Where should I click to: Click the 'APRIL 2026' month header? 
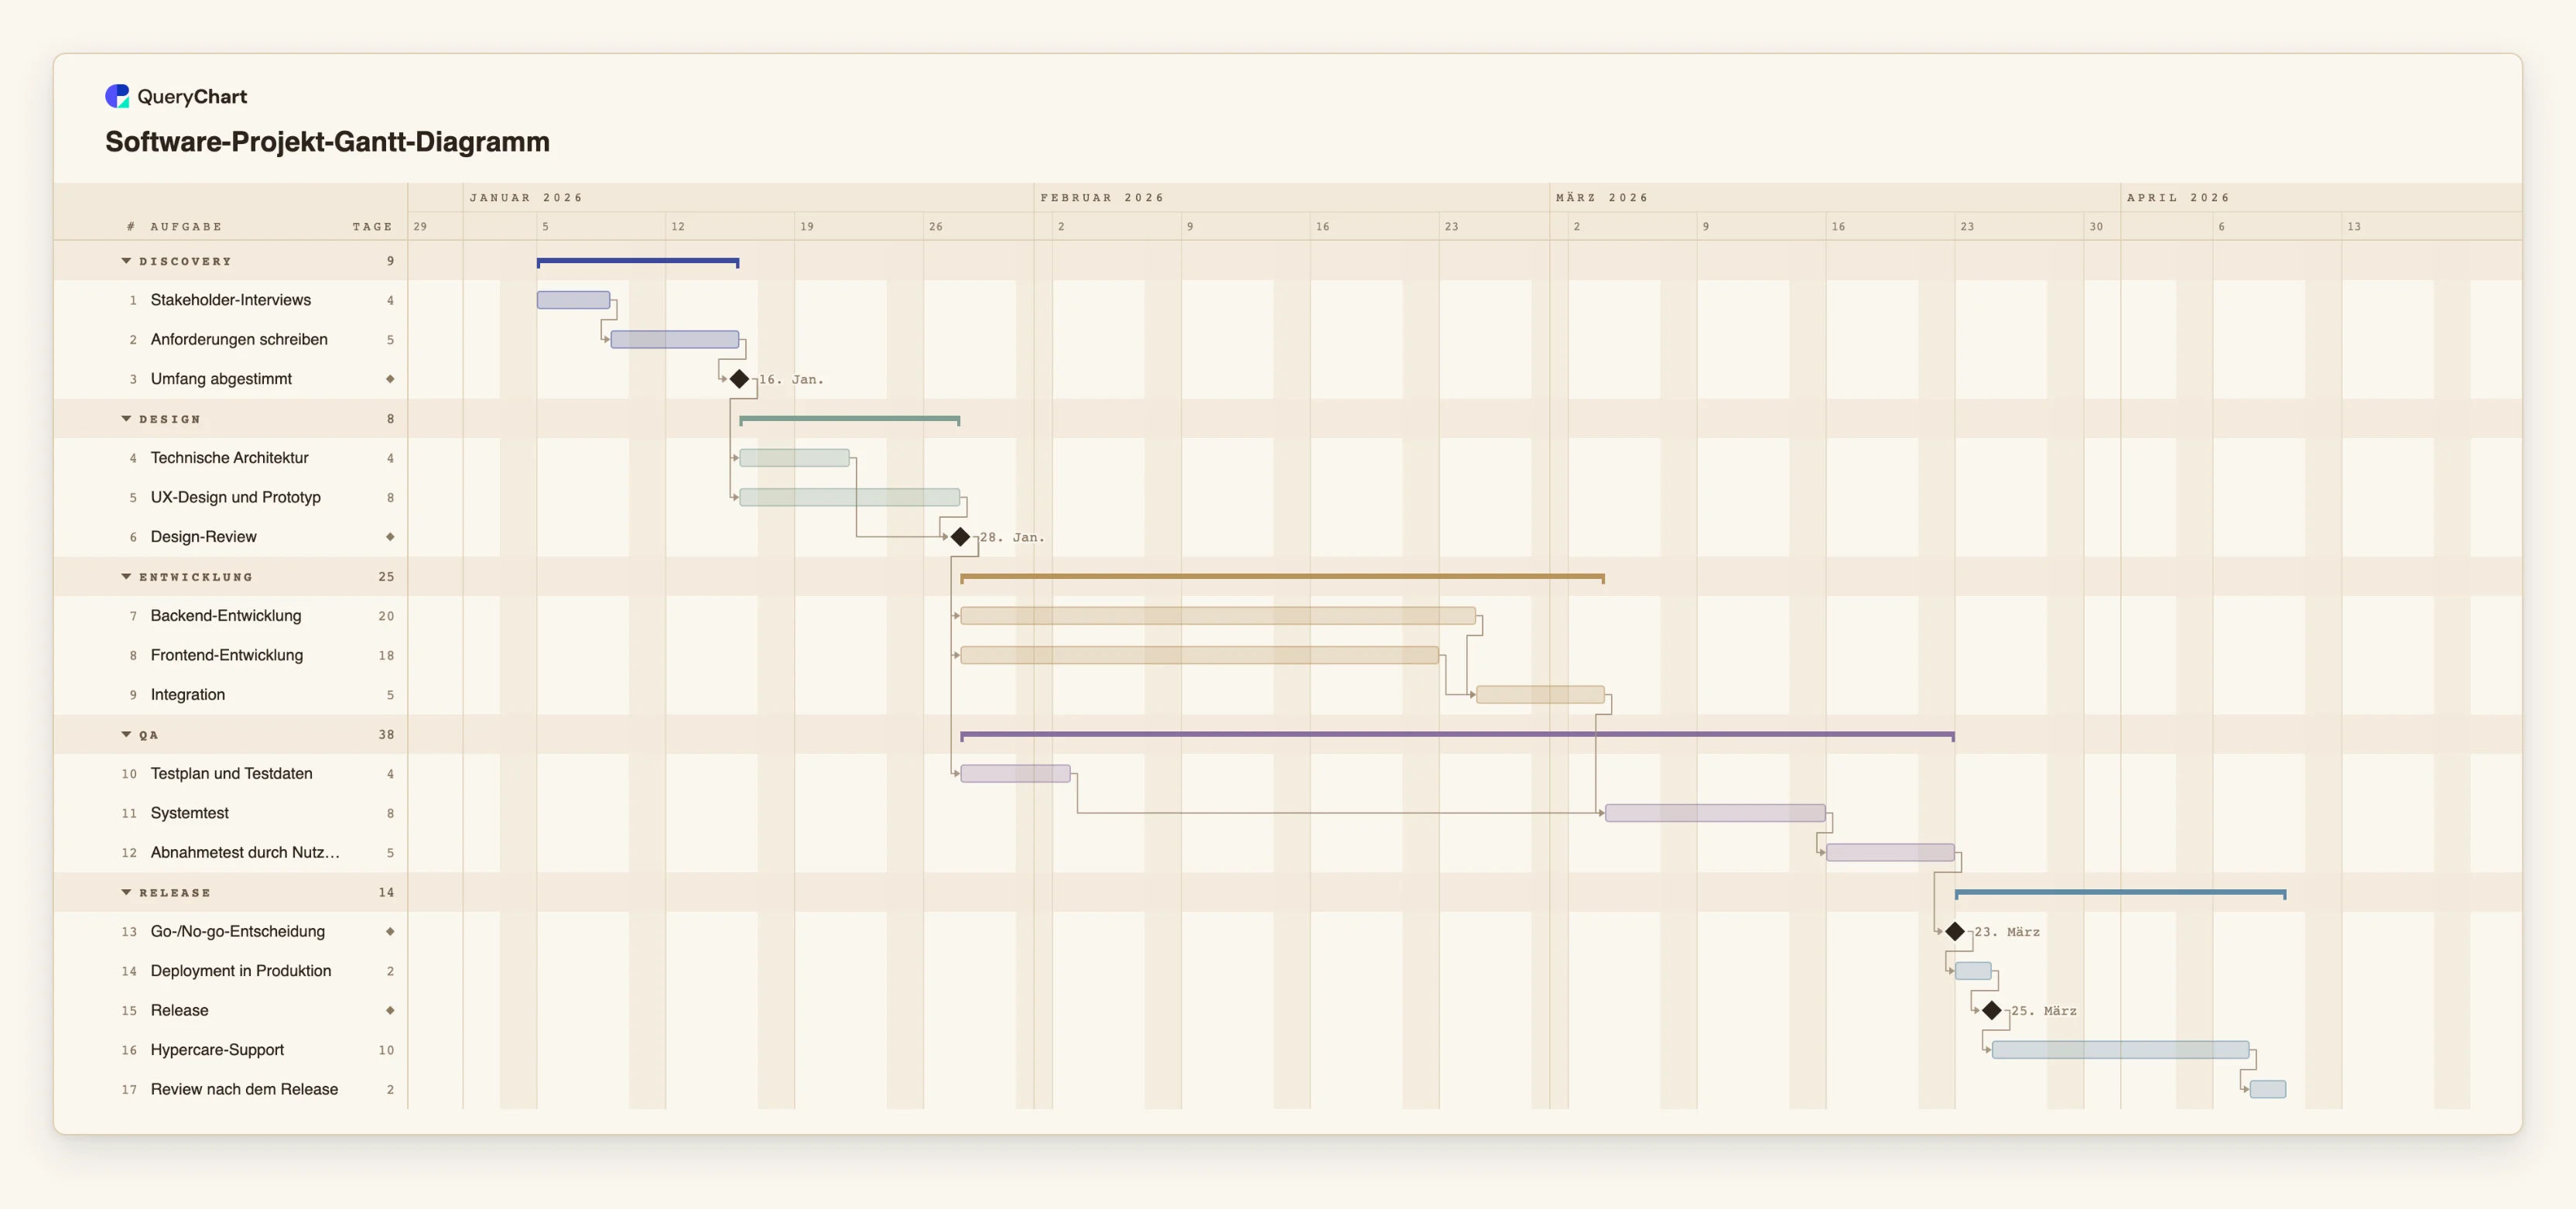(x=2178, y=198)
